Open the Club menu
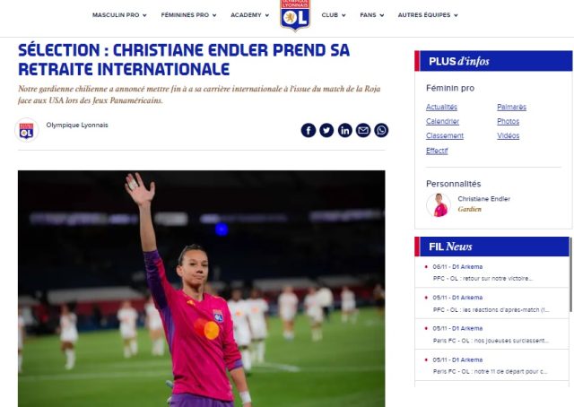 point(334,15)
